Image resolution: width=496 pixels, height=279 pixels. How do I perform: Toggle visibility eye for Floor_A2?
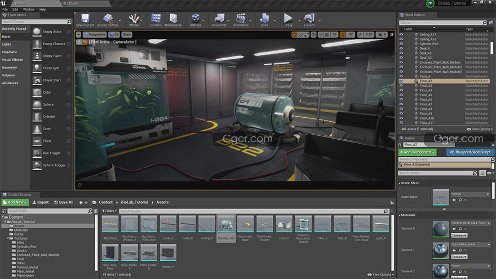click(x=401, y=81)
